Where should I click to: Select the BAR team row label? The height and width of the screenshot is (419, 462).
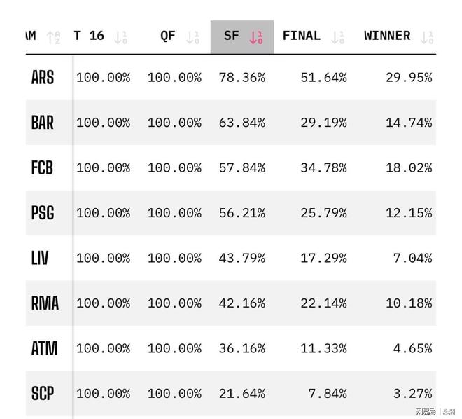pyautogui.click(x=43, y=123)
